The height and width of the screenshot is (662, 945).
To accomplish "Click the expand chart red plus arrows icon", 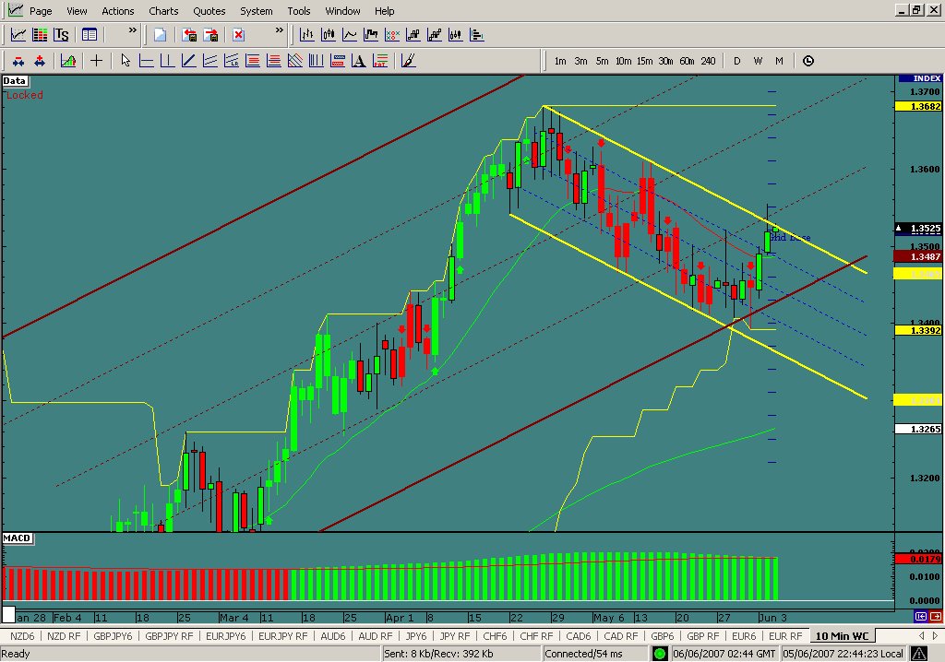I will [40, 61].
